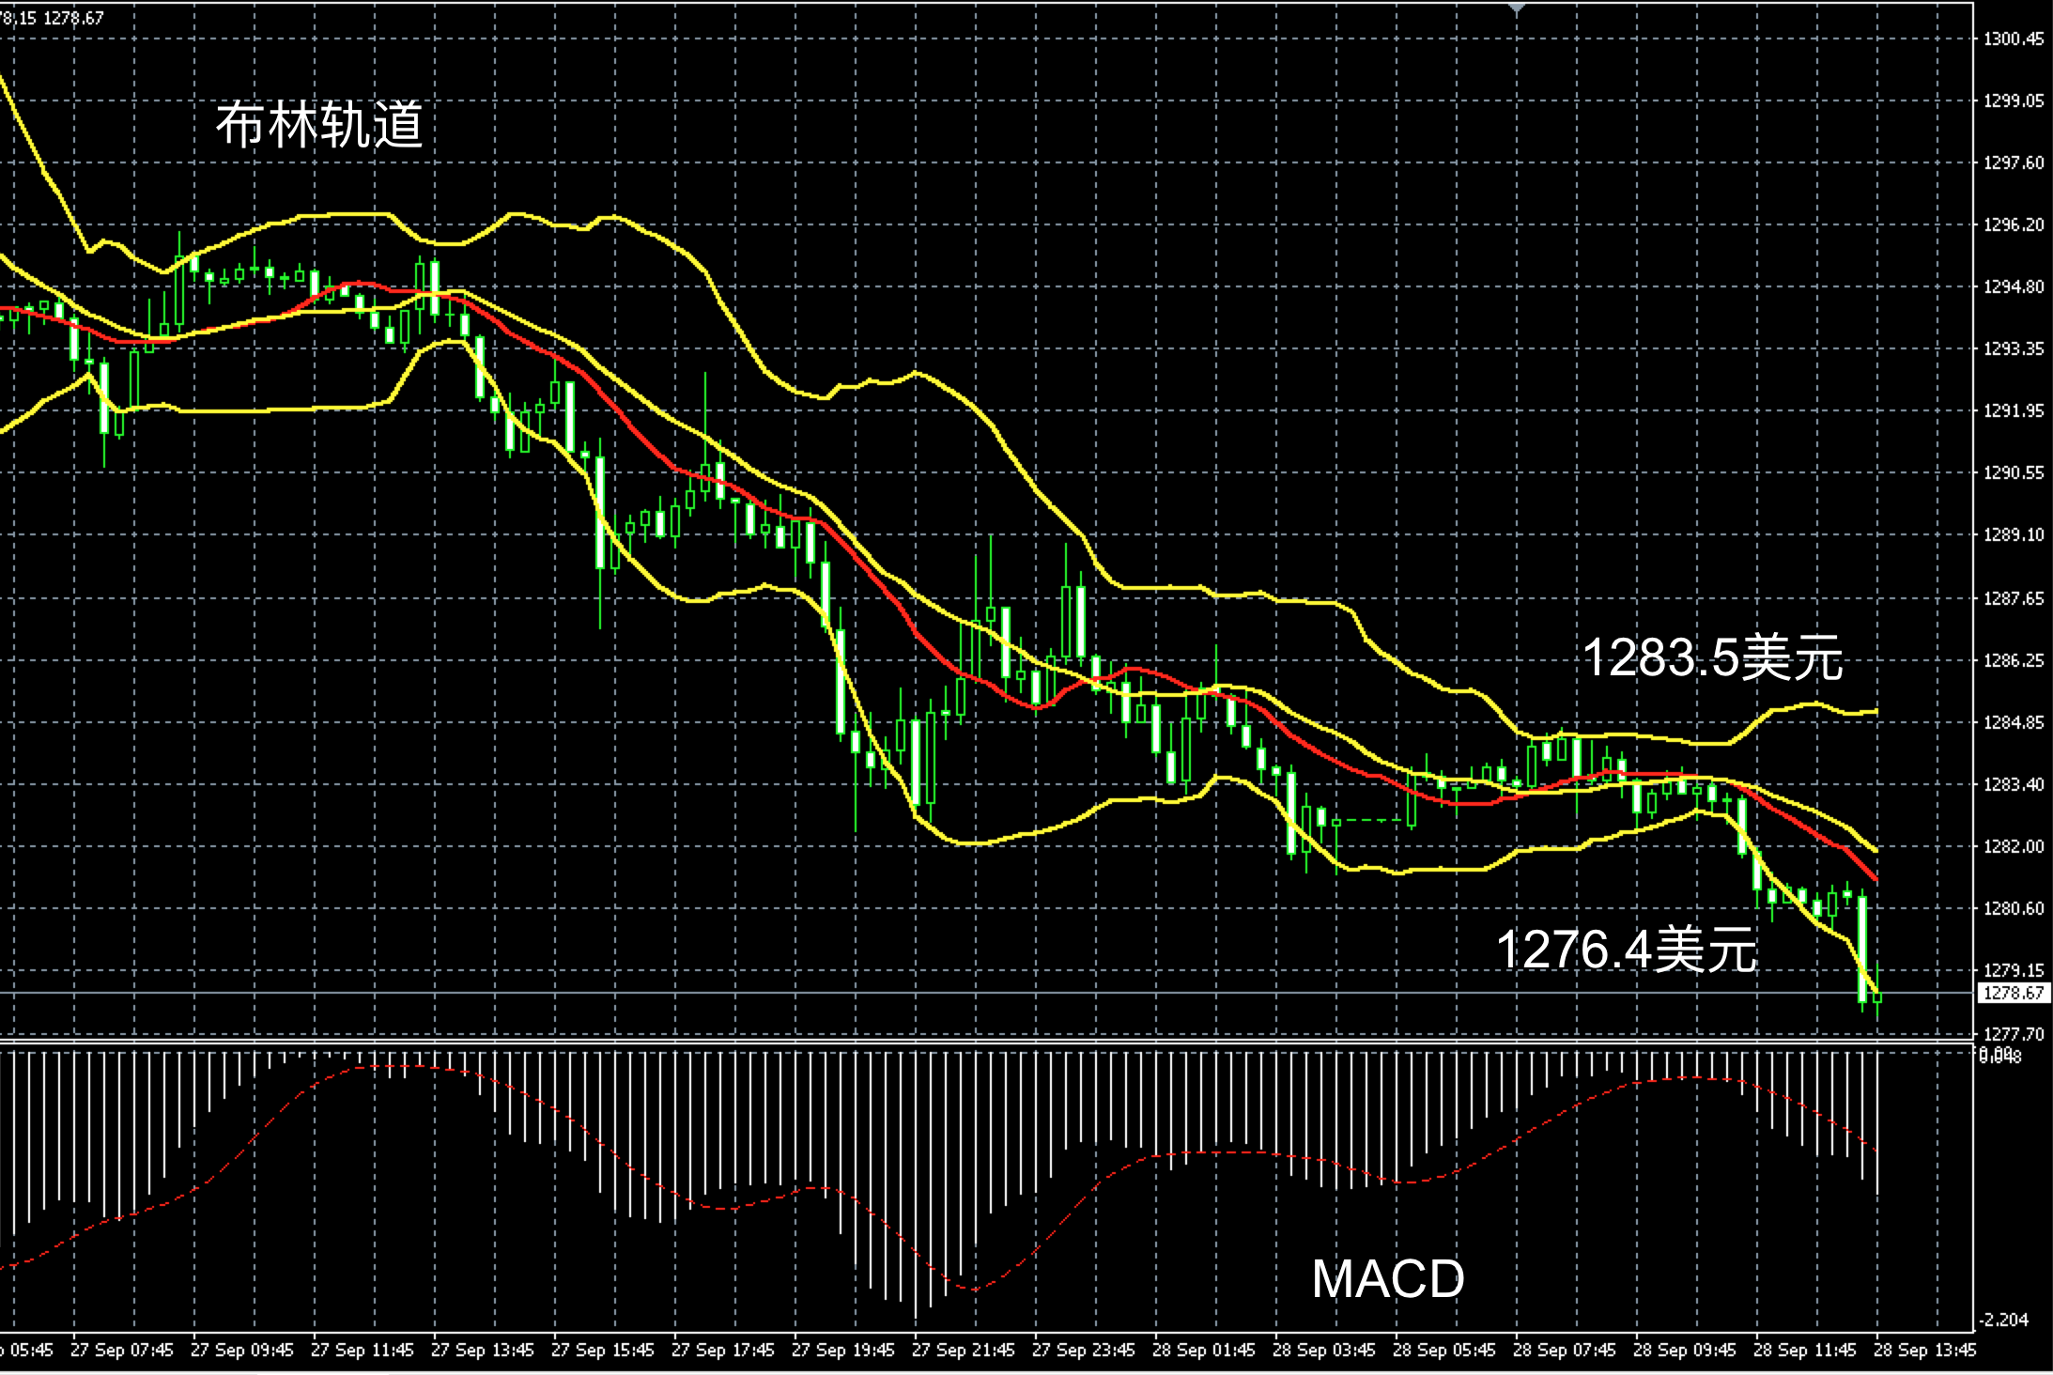Click the 27 Sep 07:45 time label

click(x=122, y=1350)
